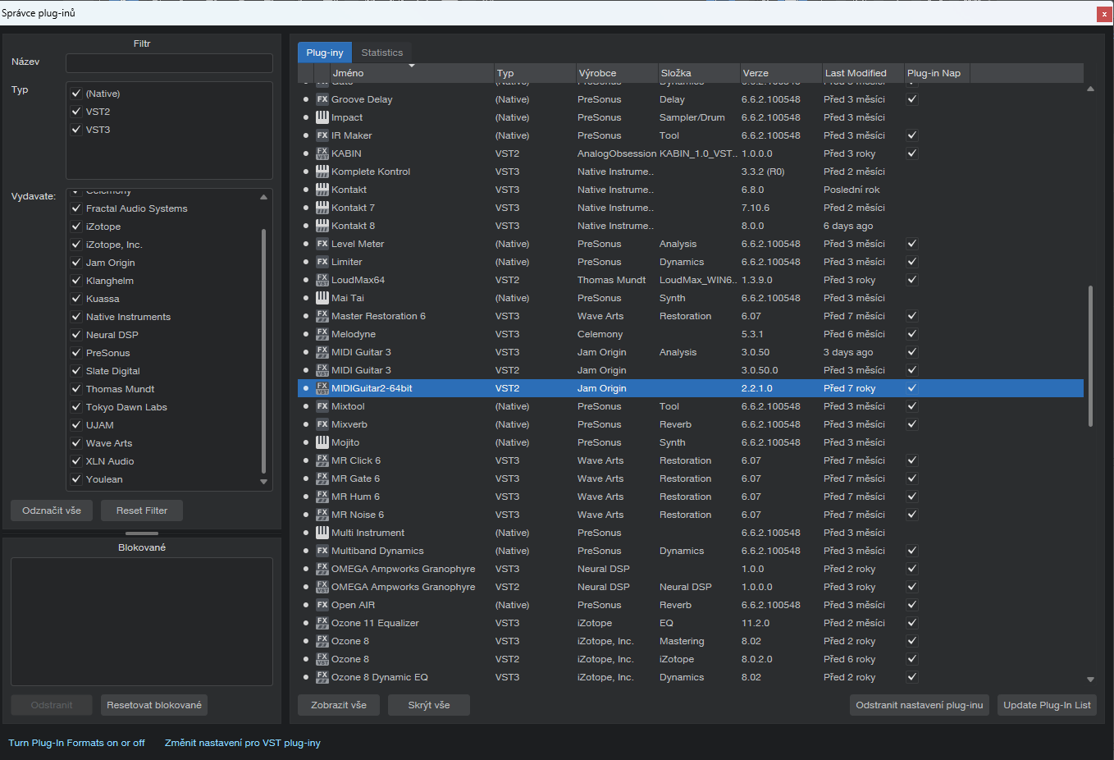
Task: Click the instrument icon next to Mai Tai
Action: pos(322,298)
